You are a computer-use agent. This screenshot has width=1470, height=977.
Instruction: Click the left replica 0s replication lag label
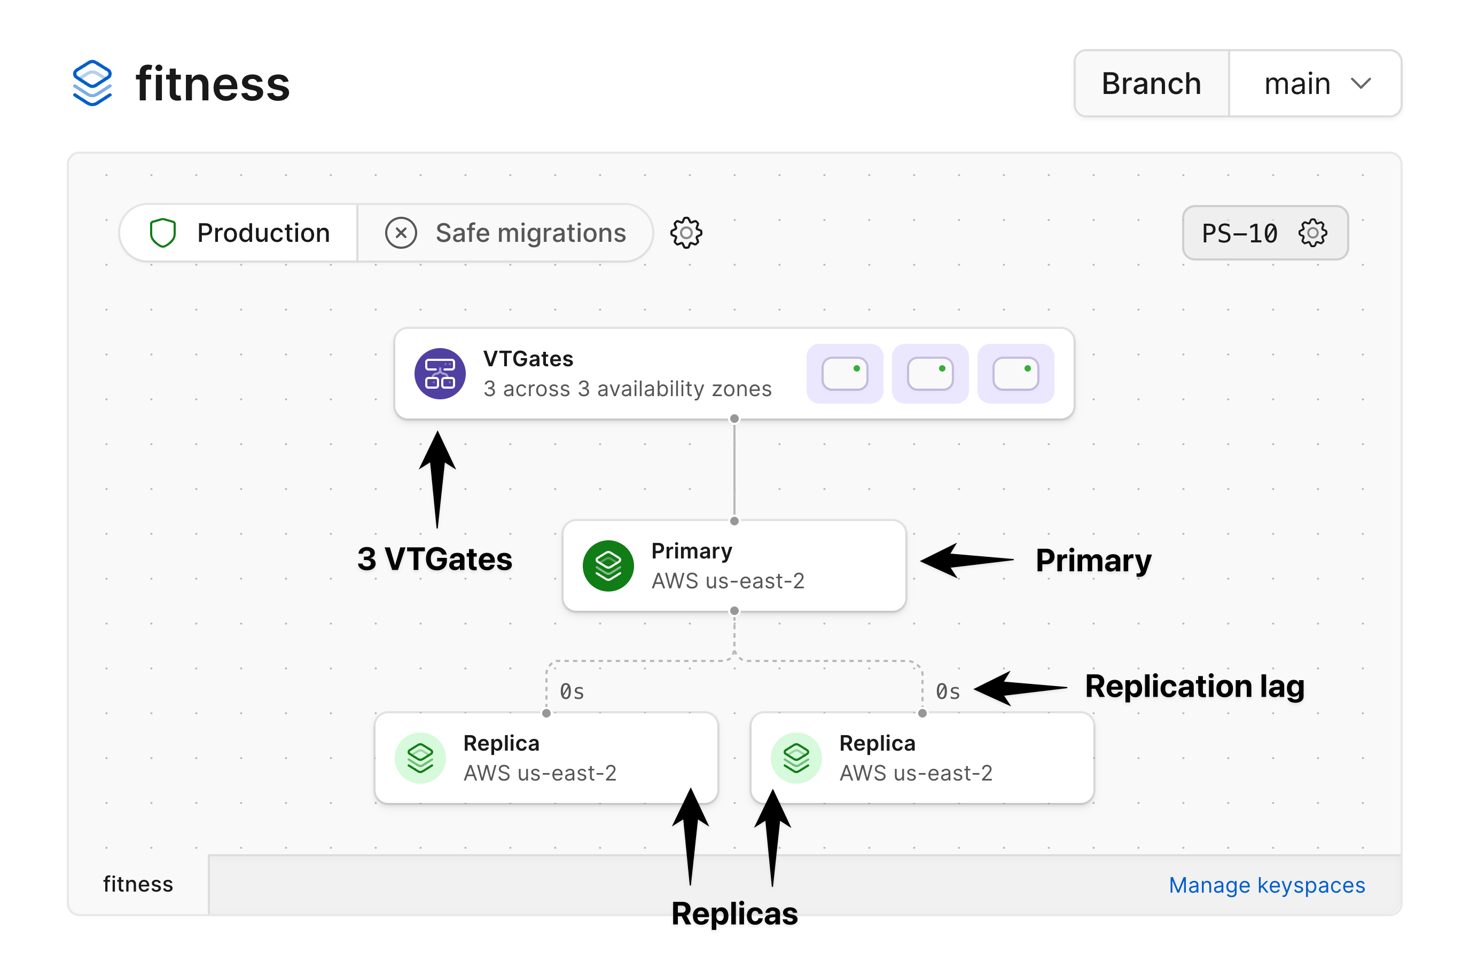571,690
